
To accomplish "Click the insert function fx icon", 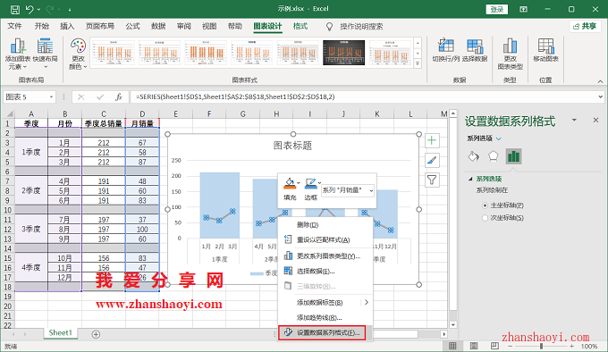I will (119, 96).
